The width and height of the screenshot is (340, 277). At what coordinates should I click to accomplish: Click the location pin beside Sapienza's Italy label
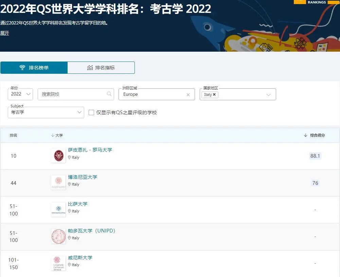(x=69, y=157)
